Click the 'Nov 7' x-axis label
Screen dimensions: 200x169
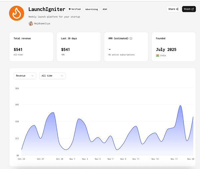pyautogui.click(x=110, y=159)
